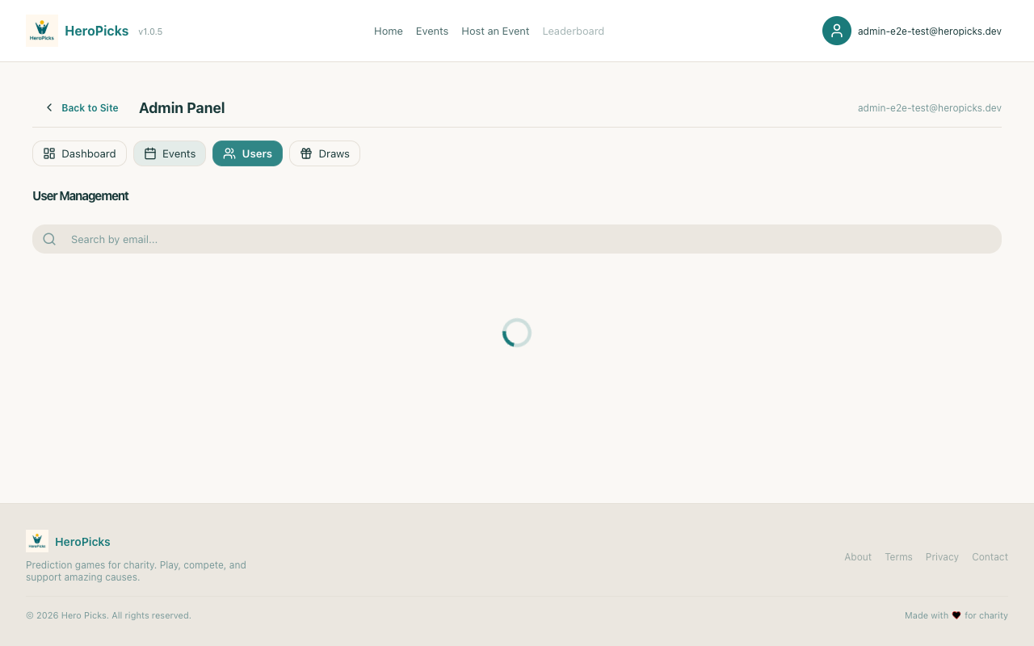This screenshot has width=1034, height=646.
Task: Open the Terms footer link
Action: pyautogui.click(x=898, y=557)
